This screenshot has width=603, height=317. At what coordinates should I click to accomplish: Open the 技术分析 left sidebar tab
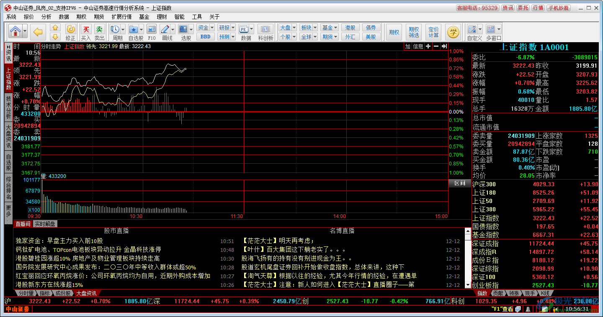[x=8, y=108]
